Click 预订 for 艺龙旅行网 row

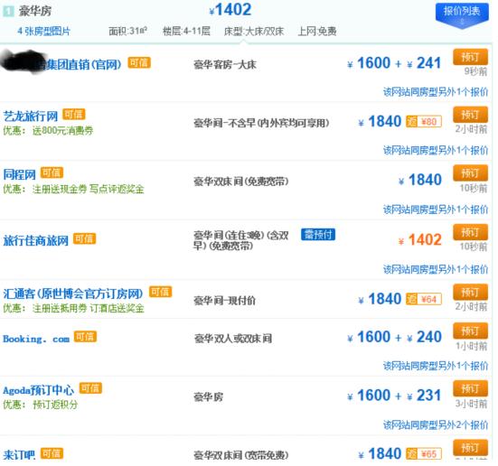470,115
